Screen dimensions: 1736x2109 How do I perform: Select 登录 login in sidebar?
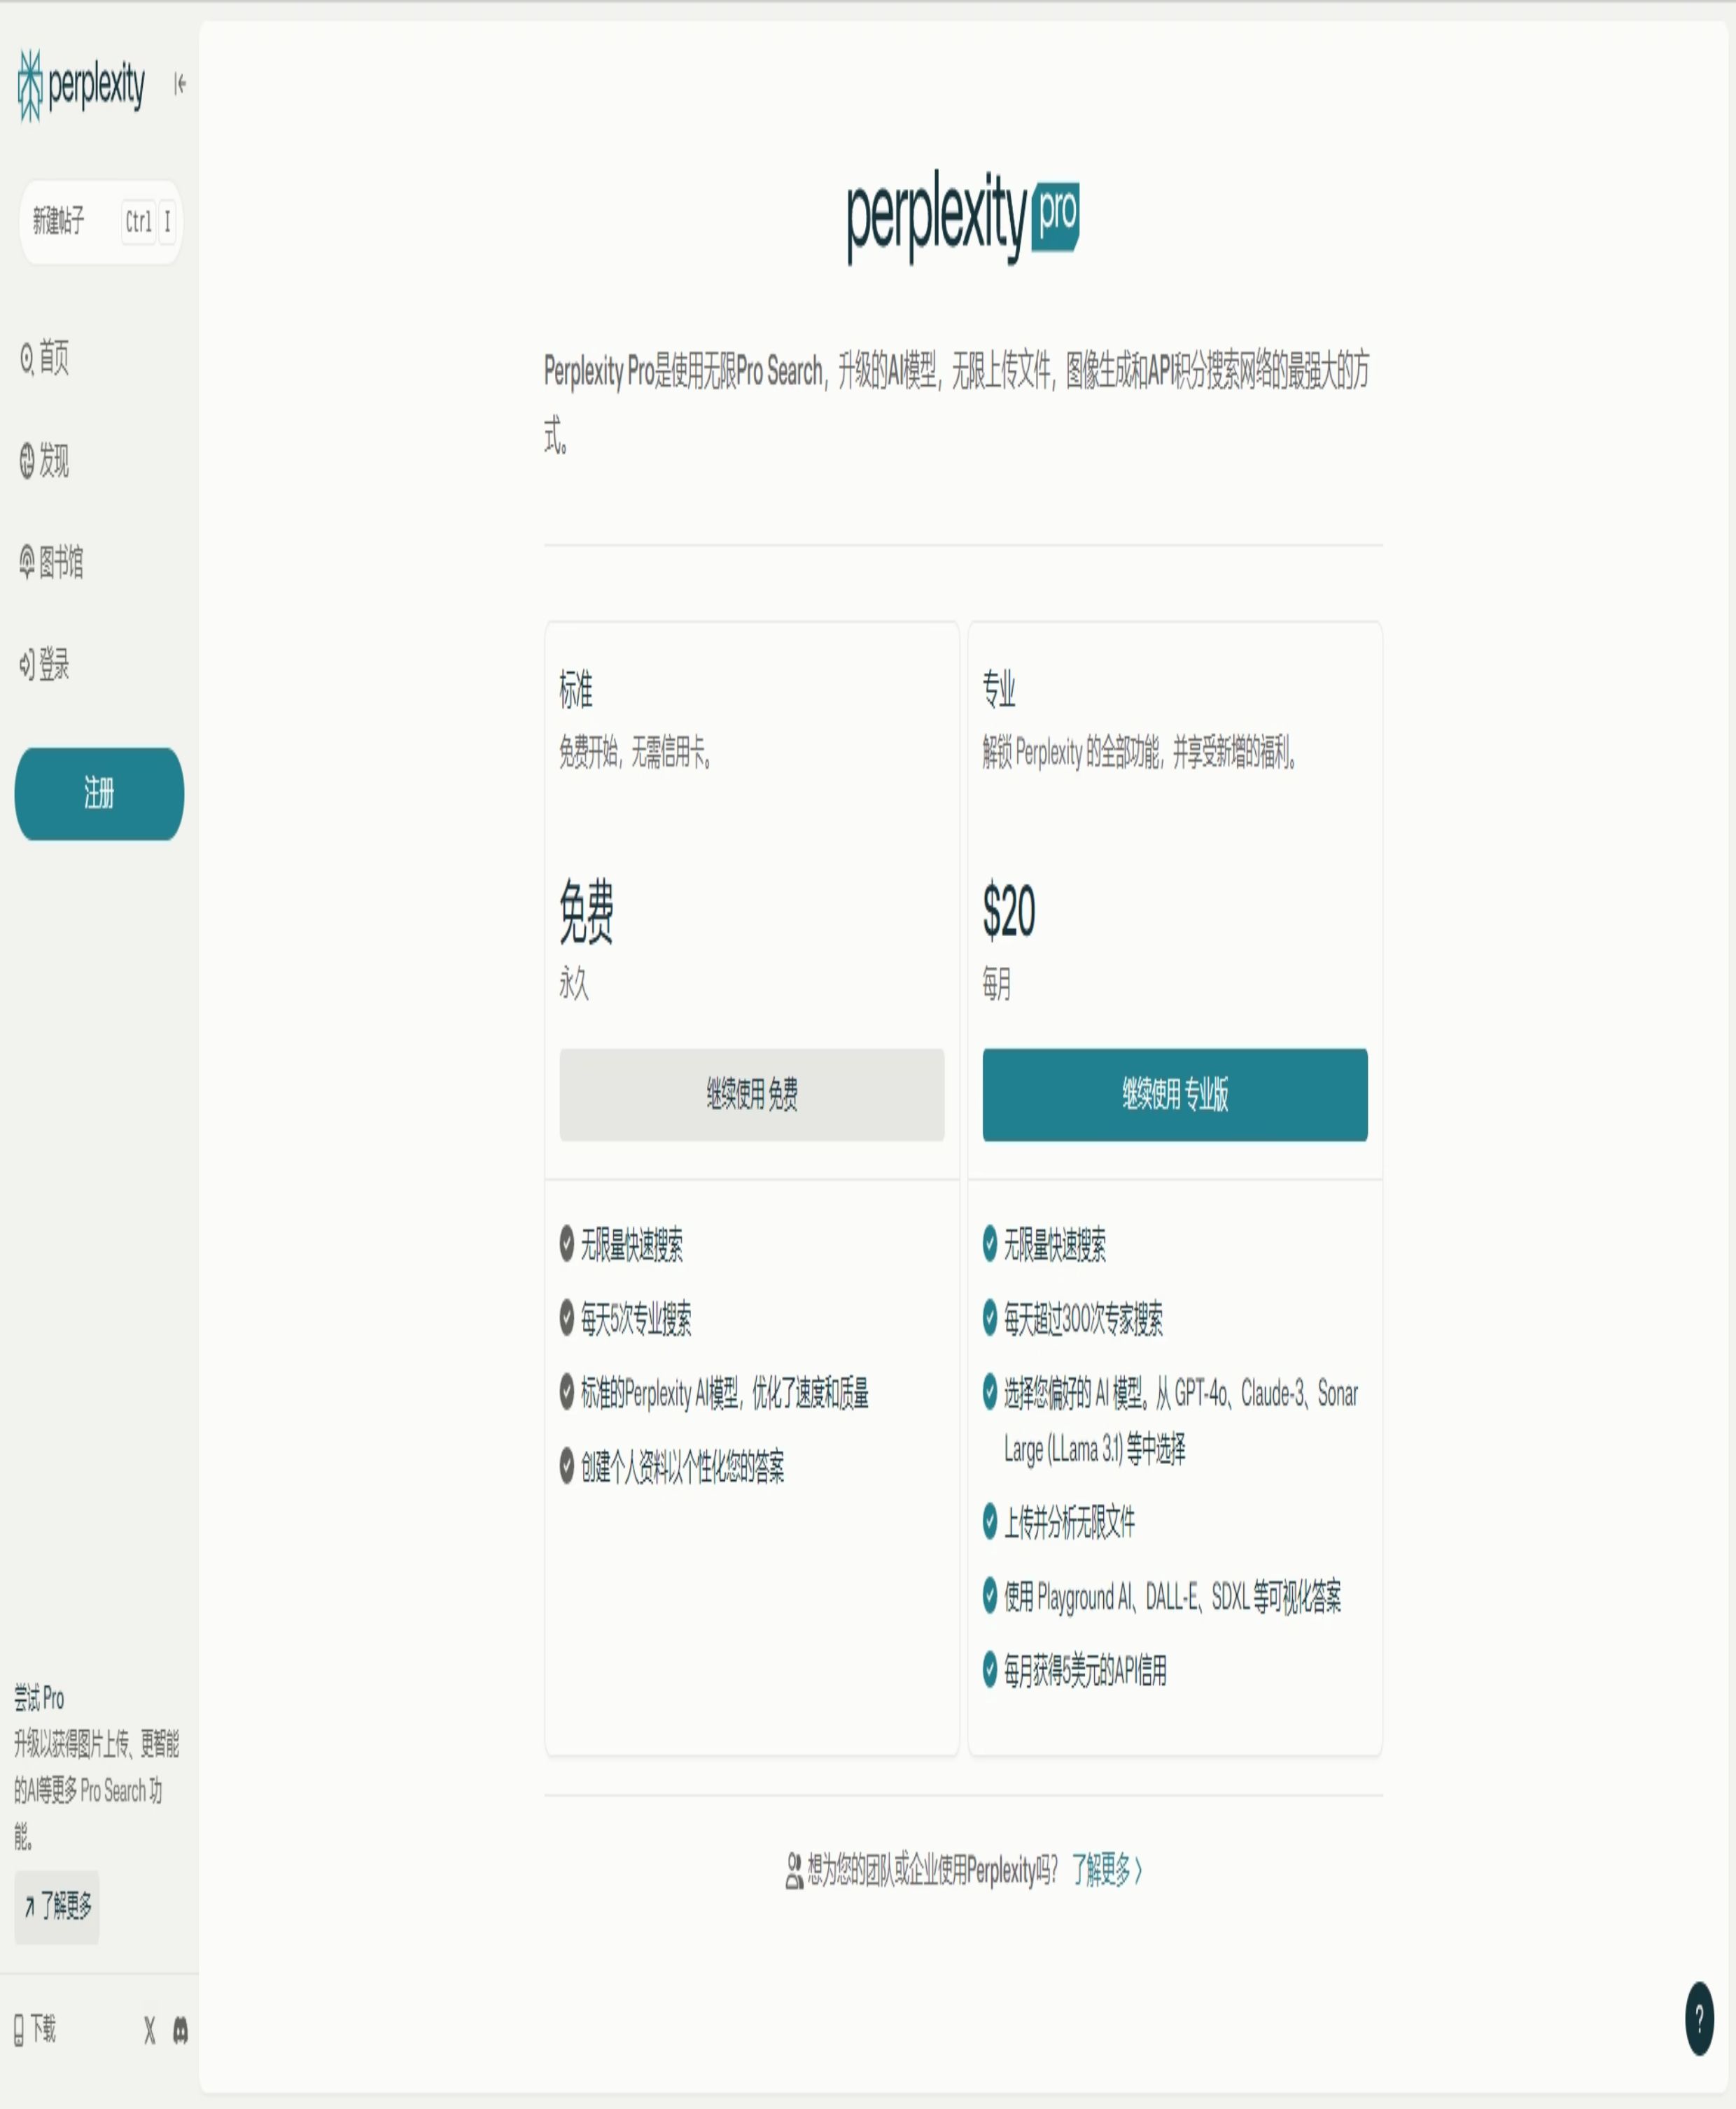(45, 664)
